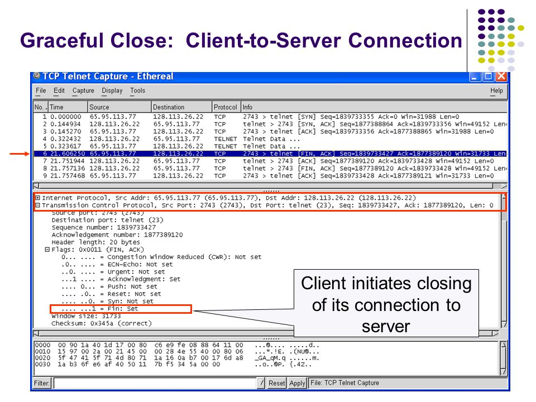Select highlighted packet 6 FIN, ACK row
Screen dimensions: 536x402
270,154
